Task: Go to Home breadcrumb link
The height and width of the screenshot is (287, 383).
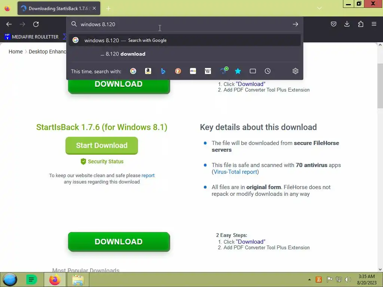Action: [16, 52]
